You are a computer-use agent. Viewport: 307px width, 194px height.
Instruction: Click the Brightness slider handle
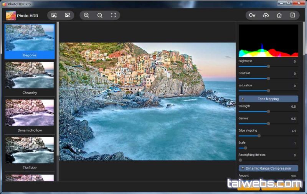click(x=268, y=66)
